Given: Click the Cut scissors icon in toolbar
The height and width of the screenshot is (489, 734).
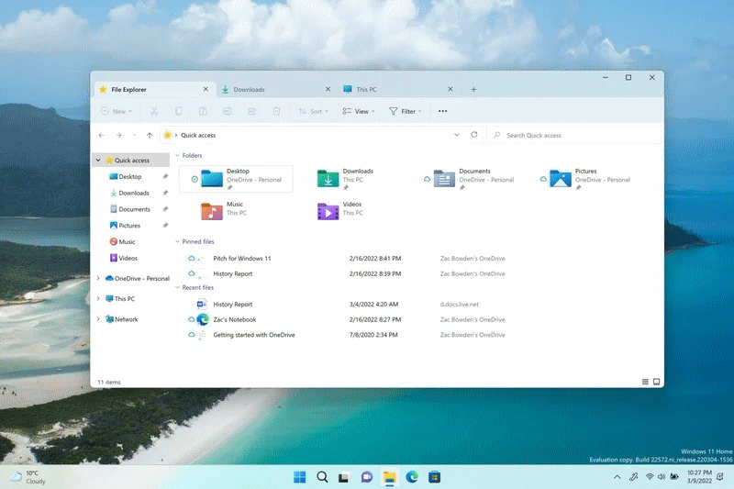Looking at the screenshot, I should 153,111.
